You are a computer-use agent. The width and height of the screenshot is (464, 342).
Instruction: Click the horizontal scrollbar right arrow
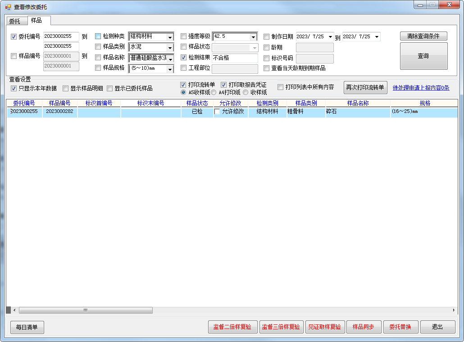(x=454, y=310)
